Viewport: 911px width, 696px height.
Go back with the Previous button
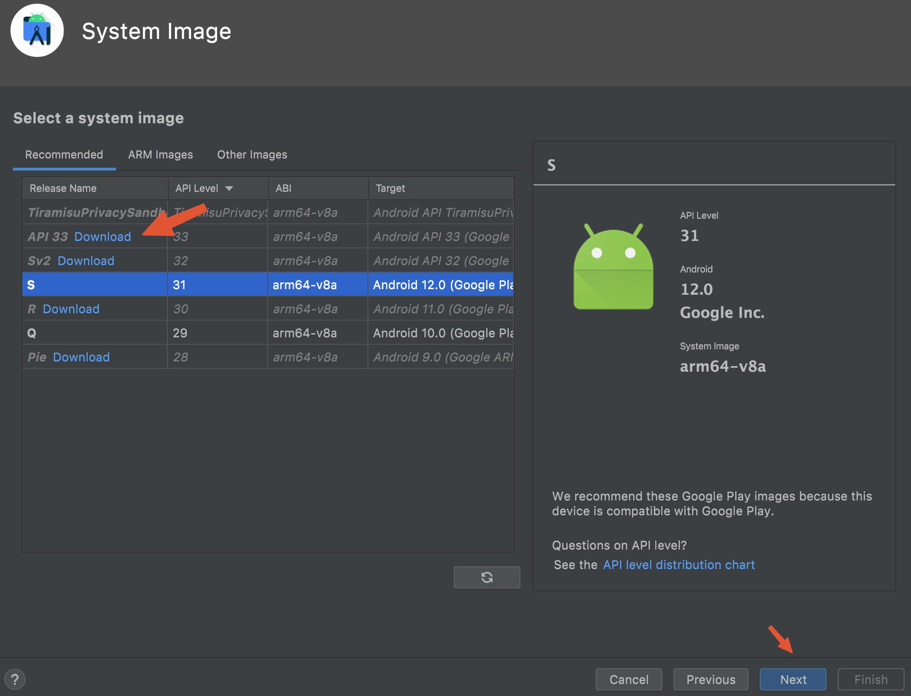click(x=711, y=679)
